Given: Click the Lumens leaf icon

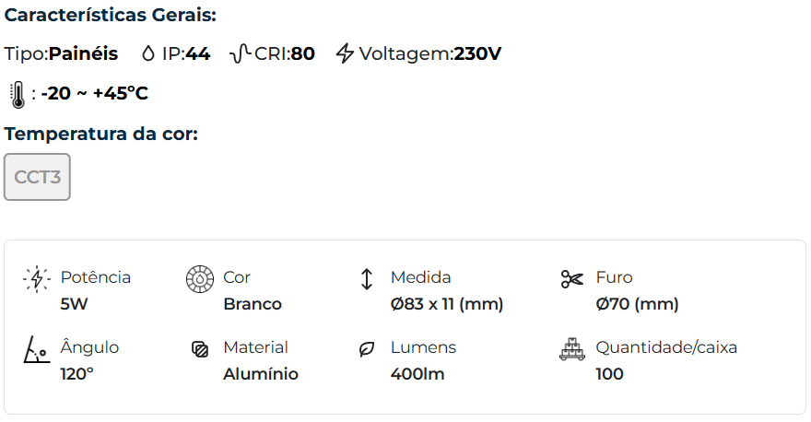Looking at the screenshot, I should coord(367,350).
